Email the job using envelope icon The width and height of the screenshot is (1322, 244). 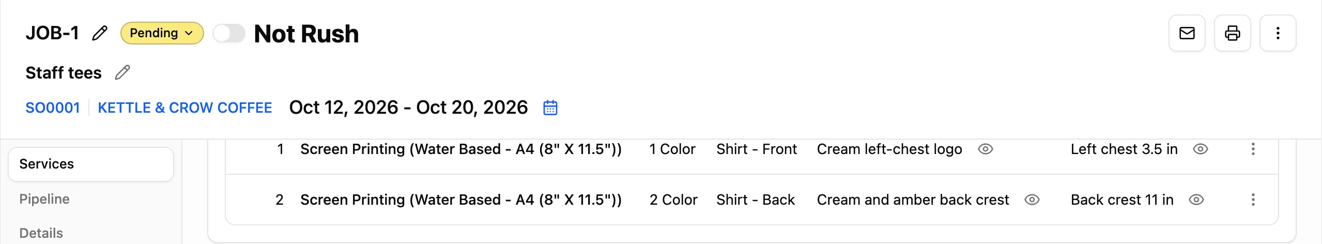coord(1187,33)
